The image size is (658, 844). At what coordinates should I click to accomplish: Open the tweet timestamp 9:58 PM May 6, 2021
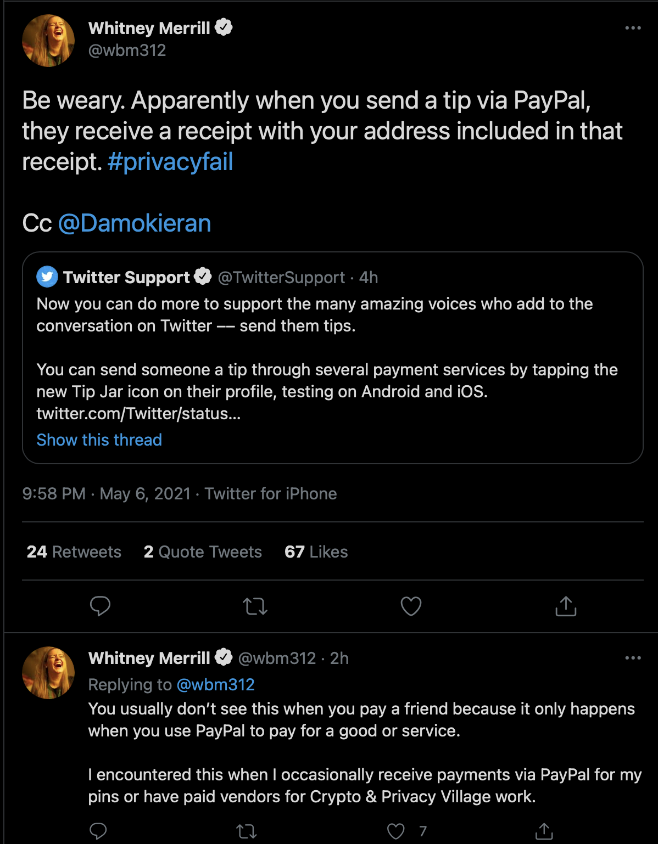coord(106,493)
